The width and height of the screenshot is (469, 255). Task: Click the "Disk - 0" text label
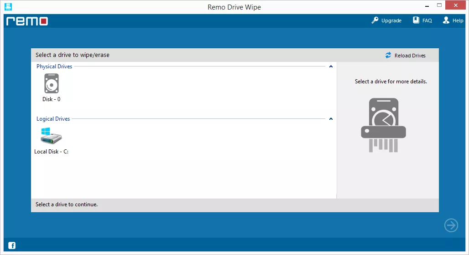pos(52,99)
